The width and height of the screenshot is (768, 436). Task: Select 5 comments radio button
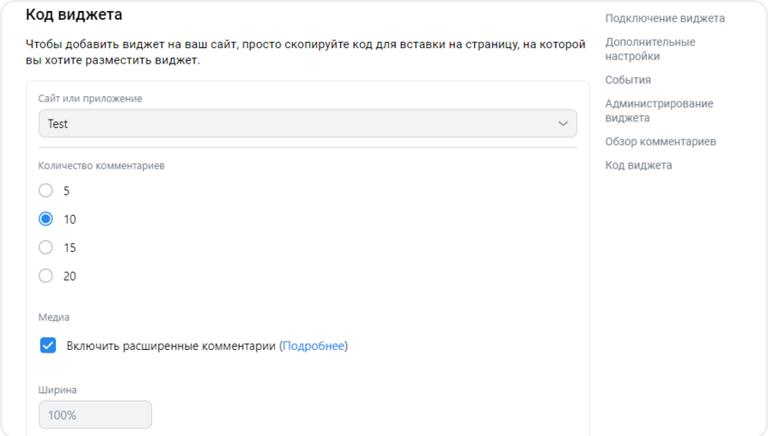coord(46,190)
